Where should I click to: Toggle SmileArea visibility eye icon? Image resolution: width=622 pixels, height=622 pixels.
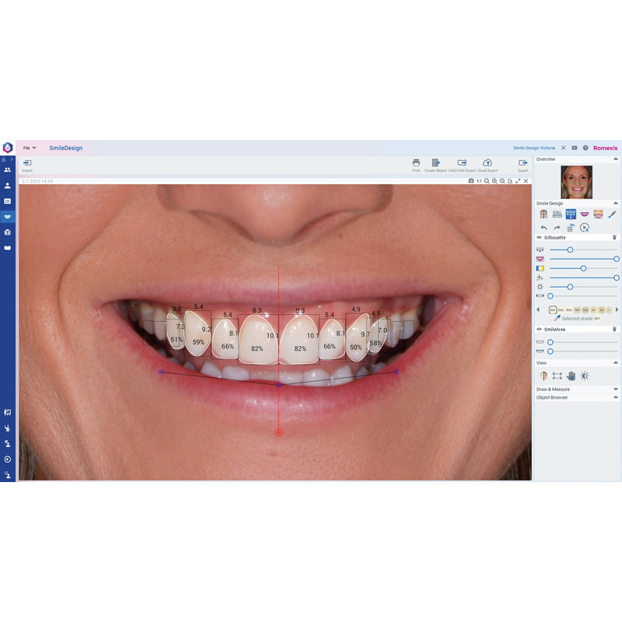539,330
